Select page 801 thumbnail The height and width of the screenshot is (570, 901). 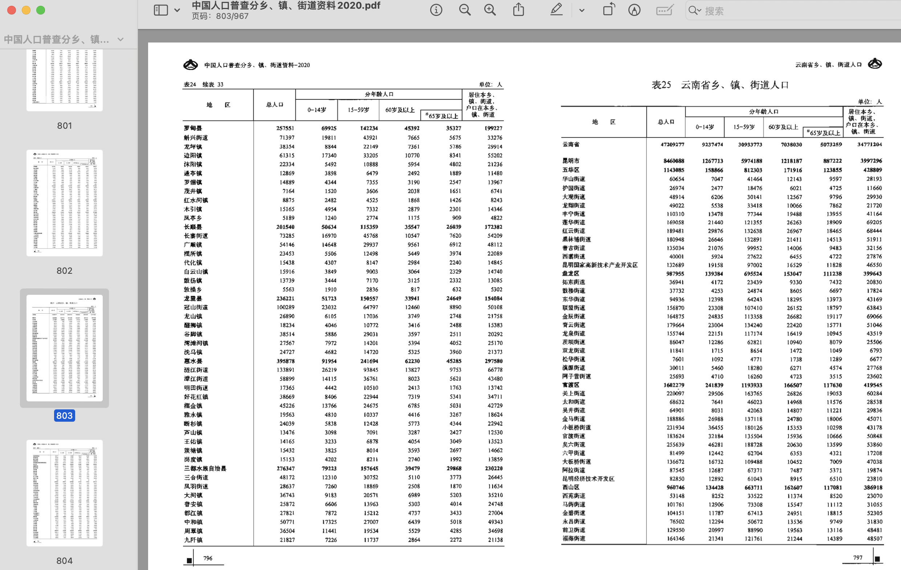(64, 80)
